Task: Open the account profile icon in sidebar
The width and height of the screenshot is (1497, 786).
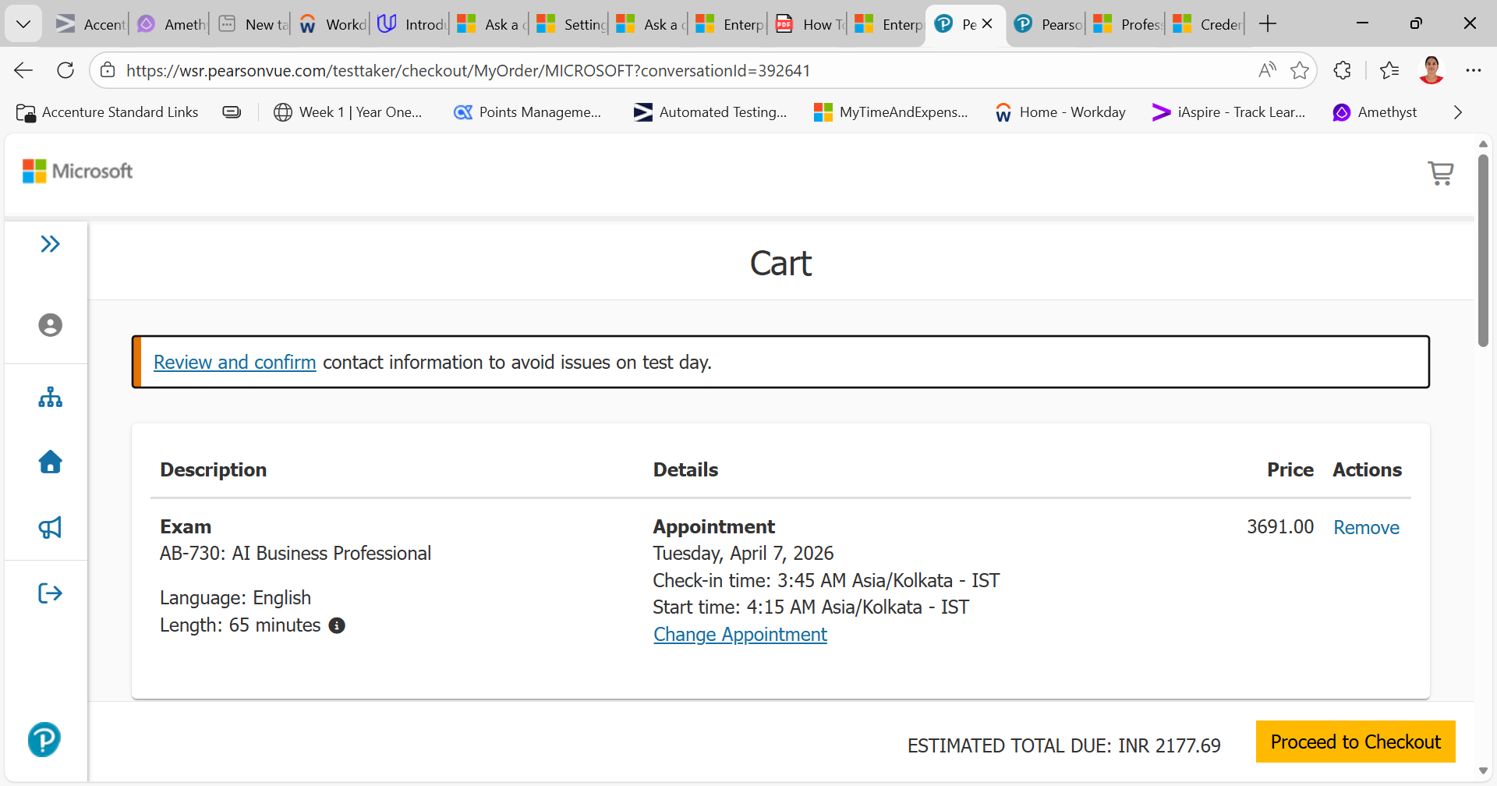Action: (x=51, y=325)
